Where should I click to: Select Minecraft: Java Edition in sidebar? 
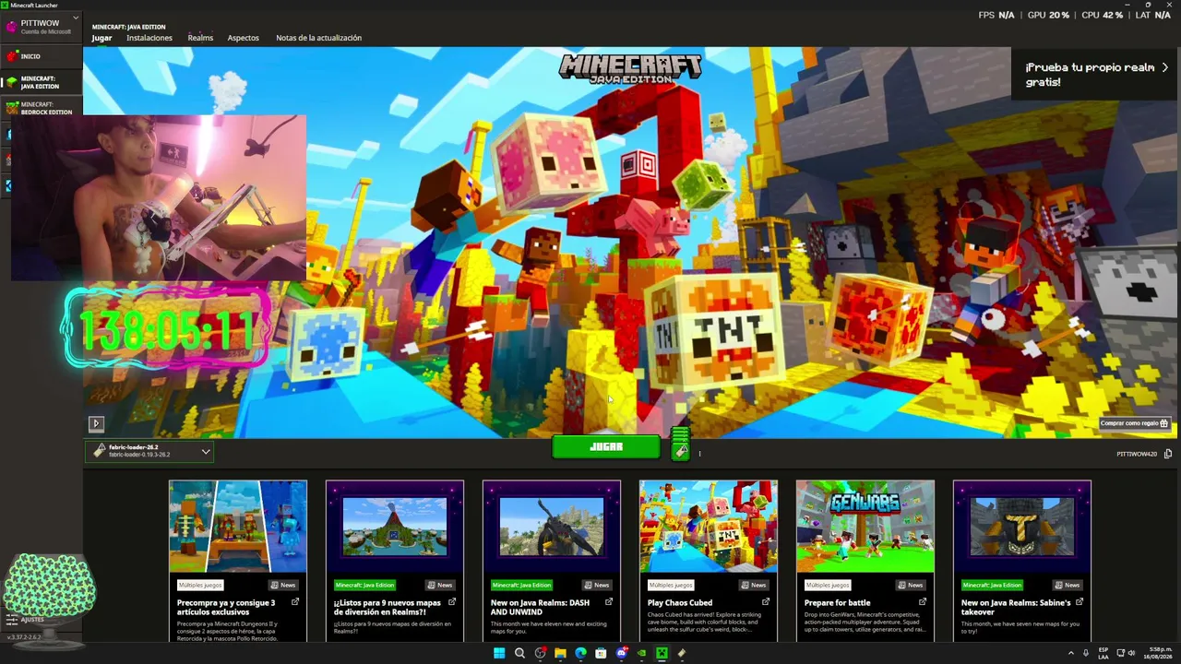(41, 82)
